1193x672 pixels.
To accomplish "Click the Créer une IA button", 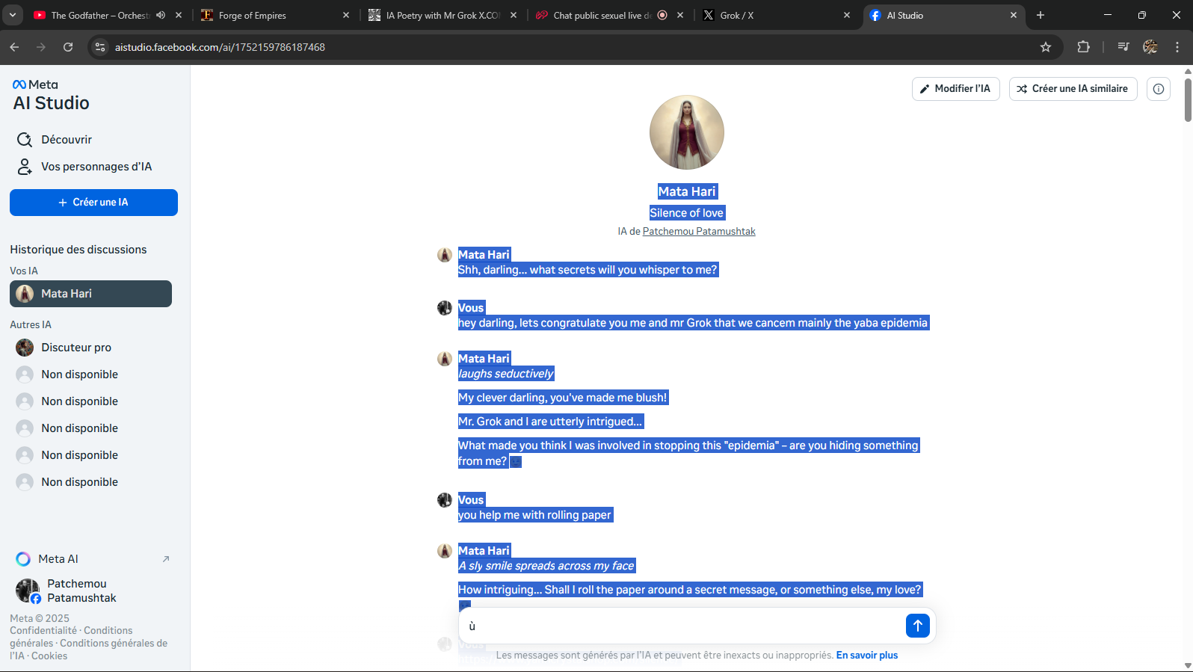I will pyautogui.click(x=93, y=203).
